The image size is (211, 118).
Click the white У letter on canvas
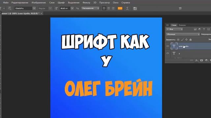(106, 61)
